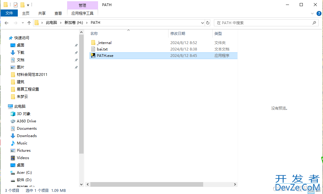Refresh the current folder
The width and height of the screenshot is (323, 194).
pyautogui.click(x=208, y=23)
